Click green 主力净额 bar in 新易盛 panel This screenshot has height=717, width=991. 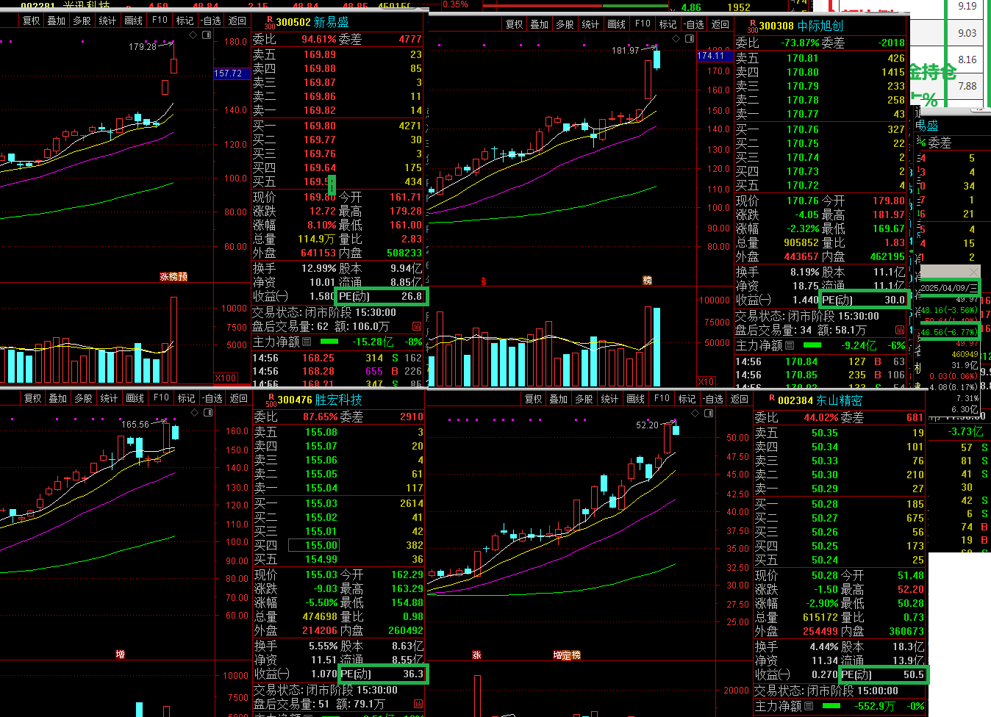tap(329, 342)
